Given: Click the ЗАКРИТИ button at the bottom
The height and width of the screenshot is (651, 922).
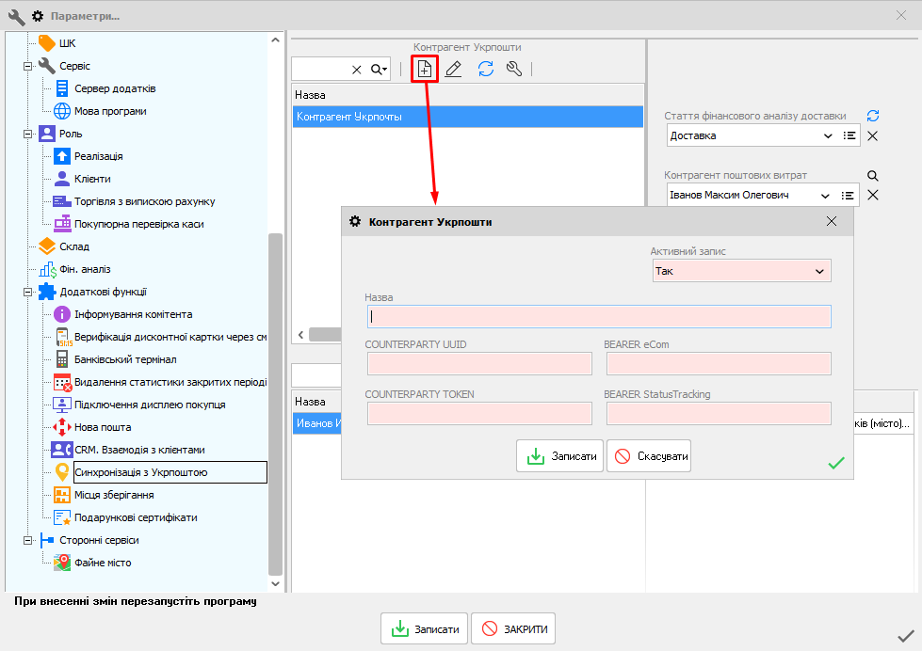Looking at the screenshot, I should tap(513, 629).
